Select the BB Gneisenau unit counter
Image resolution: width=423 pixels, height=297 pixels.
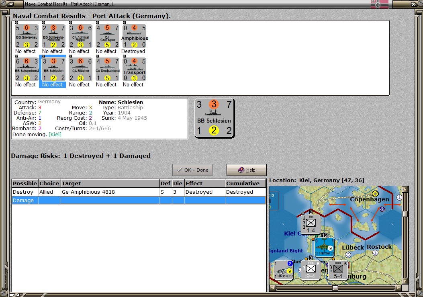[27, 36]
